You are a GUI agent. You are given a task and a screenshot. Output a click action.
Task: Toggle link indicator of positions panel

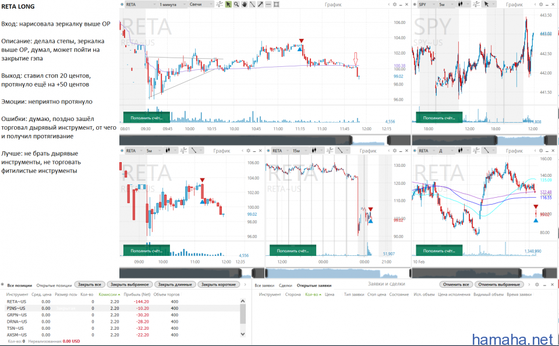tap(2, 285)
